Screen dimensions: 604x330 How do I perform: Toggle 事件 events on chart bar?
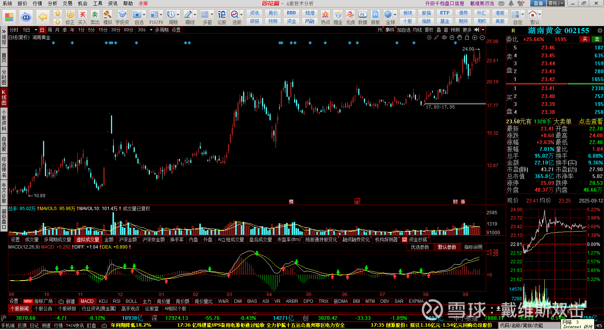tap(390, 30)
